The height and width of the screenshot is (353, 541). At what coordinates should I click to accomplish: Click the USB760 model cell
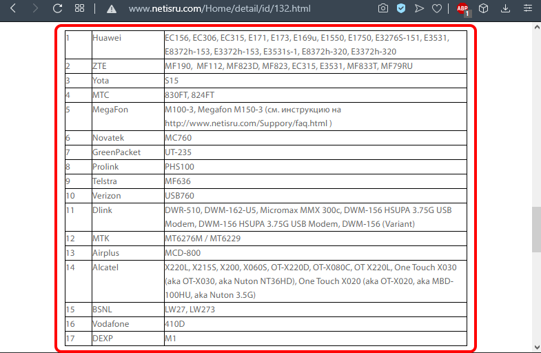click(316, 196)
